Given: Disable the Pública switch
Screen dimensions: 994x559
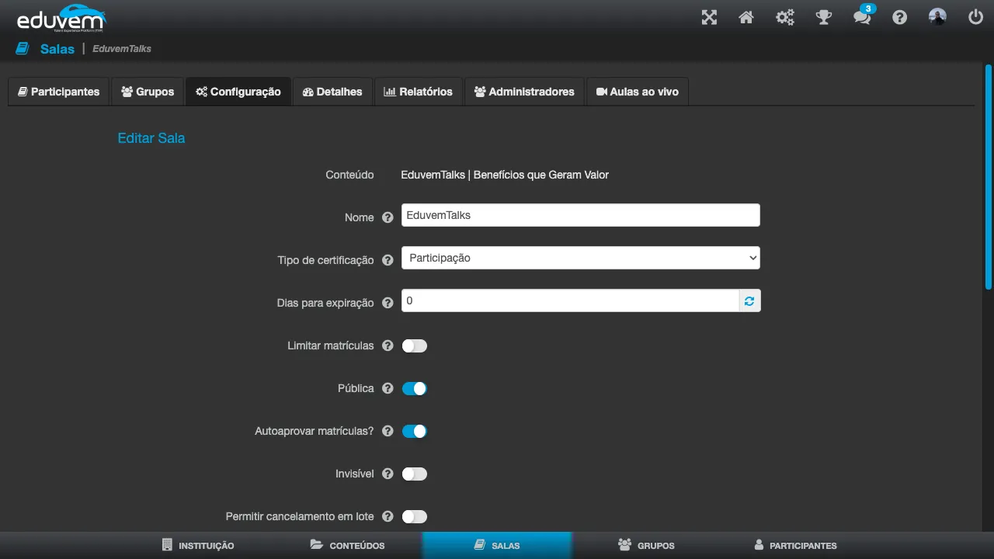Looking at the screenshot, I should [x=415, y=388].
